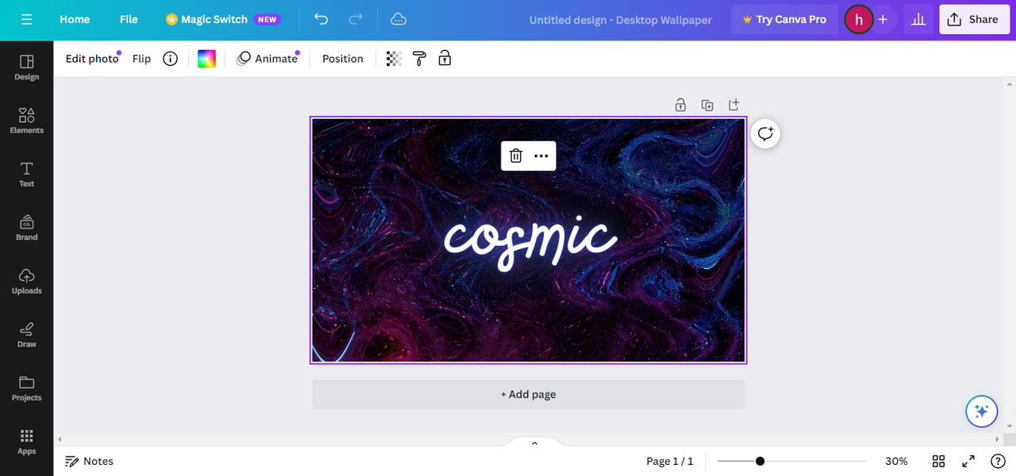Open the Design side panel
The width and height of the screenshot is (1016, 476).
tap(26, 67)
